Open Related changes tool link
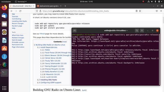Screen dimensions: 164x92 click(18, 38)
